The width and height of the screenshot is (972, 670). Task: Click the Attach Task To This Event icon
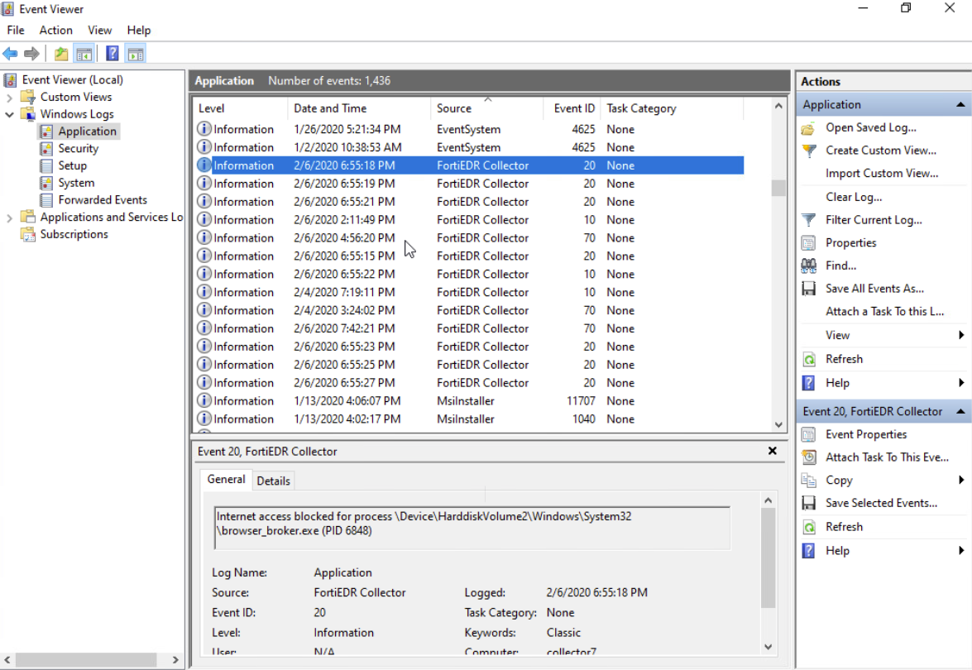click(809, 457)
